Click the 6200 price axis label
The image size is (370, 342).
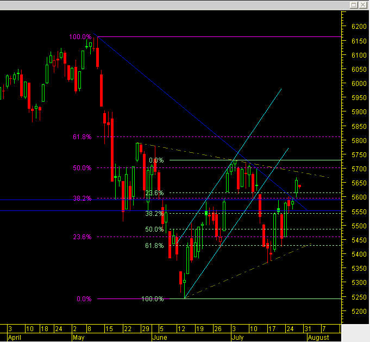coord(359,27)
